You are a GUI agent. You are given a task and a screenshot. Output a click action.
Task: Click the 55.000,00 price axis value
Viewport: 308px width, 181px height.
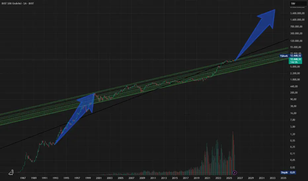point(296,47)
